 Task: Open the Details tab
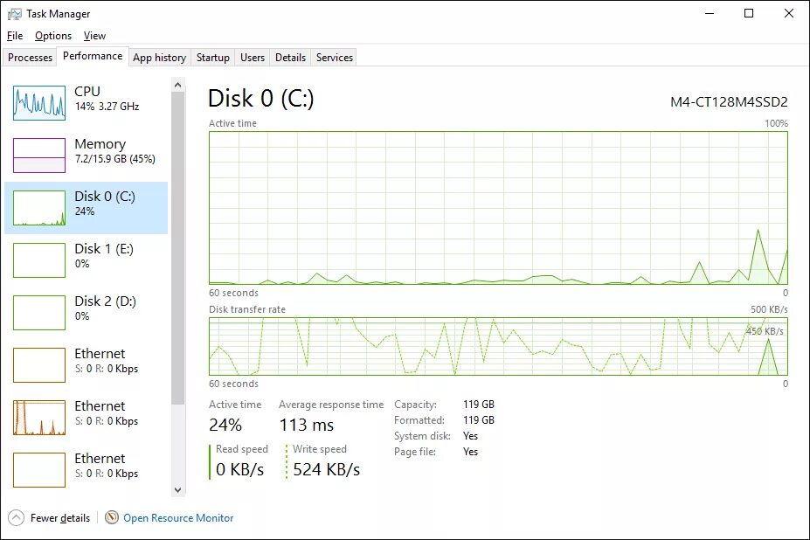tap(290, 58)
